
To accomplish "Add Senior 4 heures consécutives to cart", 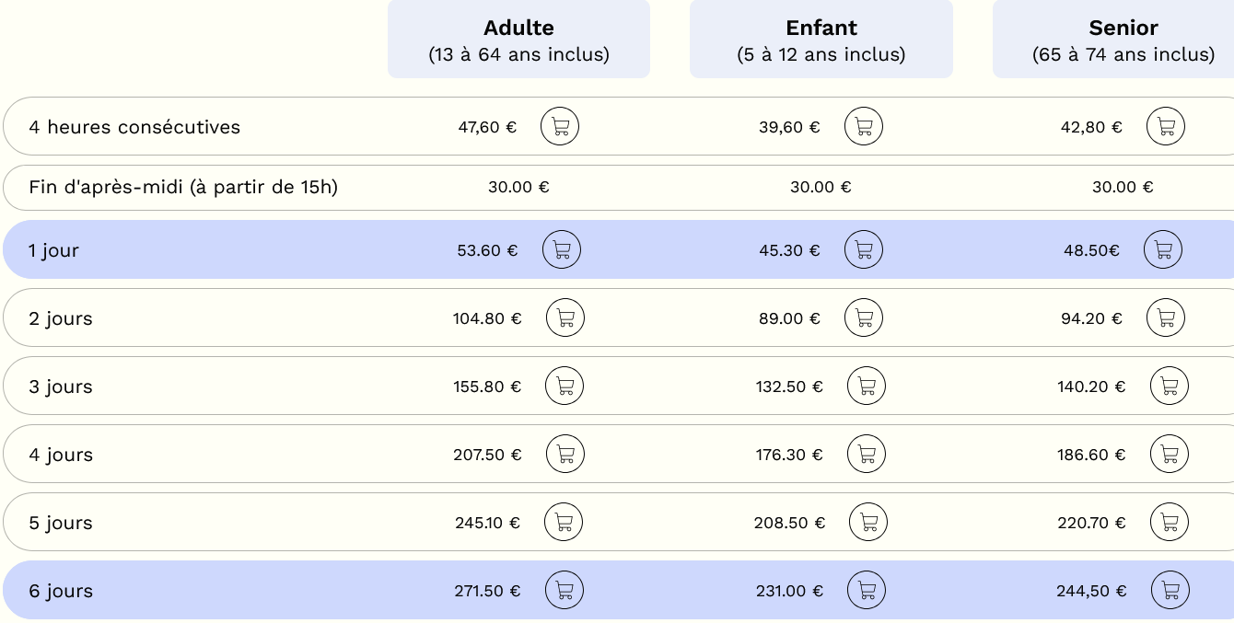I will tap(1166, 127).
